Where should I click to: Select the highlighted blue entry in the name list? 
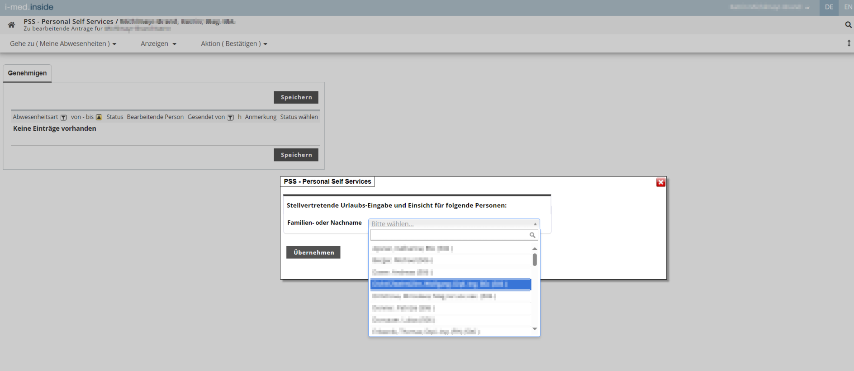tap(450, 284)
